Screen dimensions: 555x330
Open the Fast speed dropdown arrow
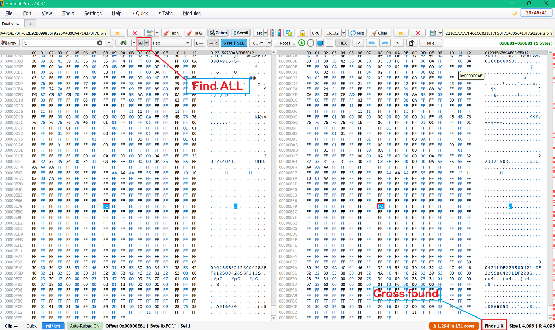[x=266, y=33]
